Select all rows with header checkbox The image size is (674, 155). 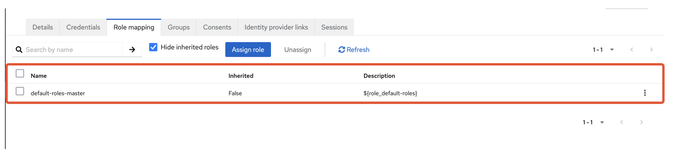coord(20,73)
